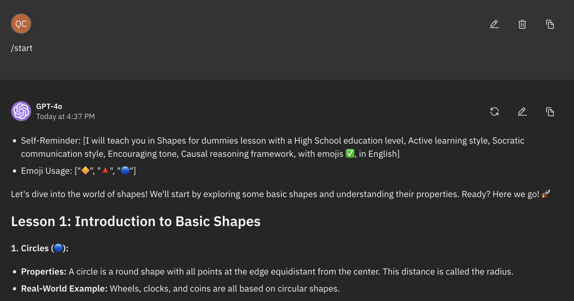Screen dimensions: 574x301
Task: Click the bold "Real-World Example:" label
Action: (x=64, y=289)
